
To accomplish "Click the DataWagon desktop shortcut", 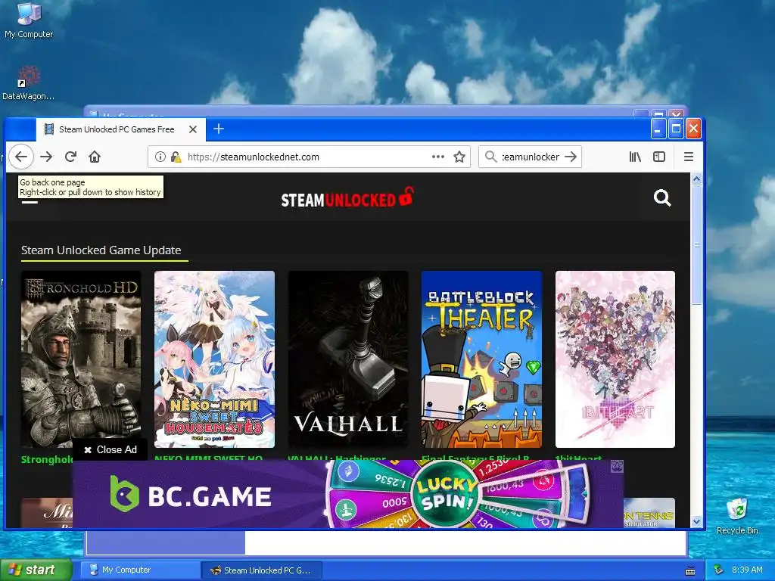I will click(29, 83).
